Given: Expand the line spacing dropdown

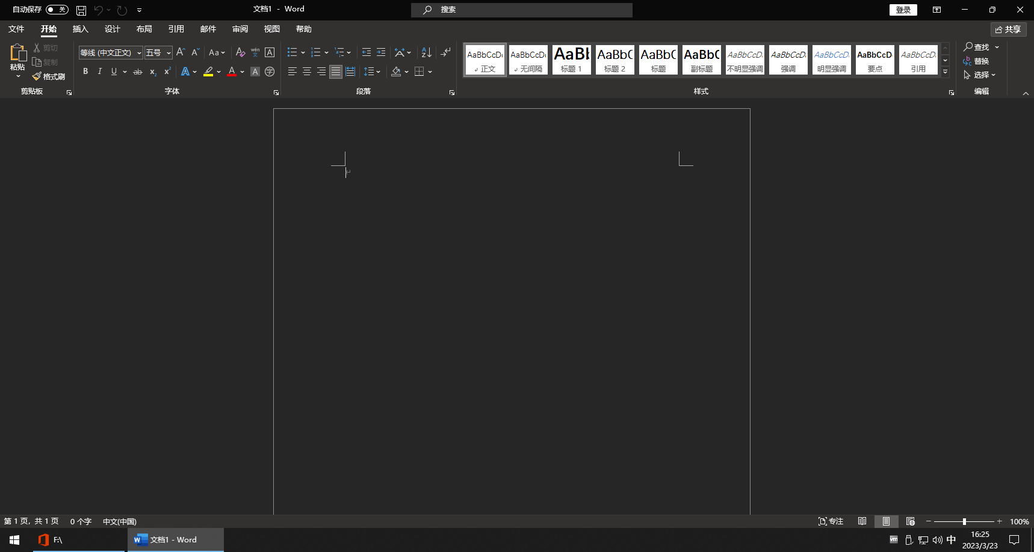Looking at the screenshot, I should [x=379, y=72].
